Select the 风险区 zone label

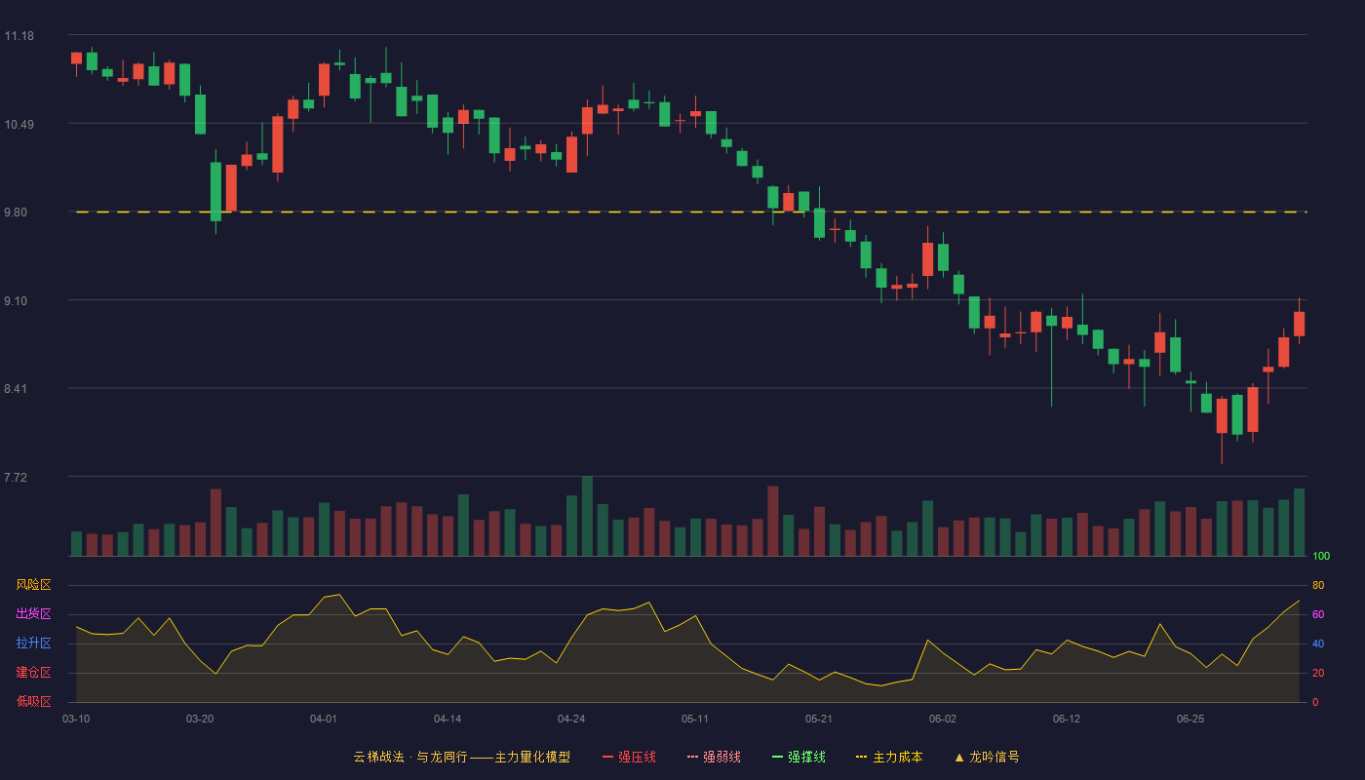tap(33, 585)
